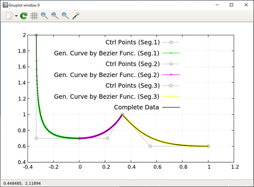
Task: Open the export dropdown arrow
Action: (x=16, y=16)
